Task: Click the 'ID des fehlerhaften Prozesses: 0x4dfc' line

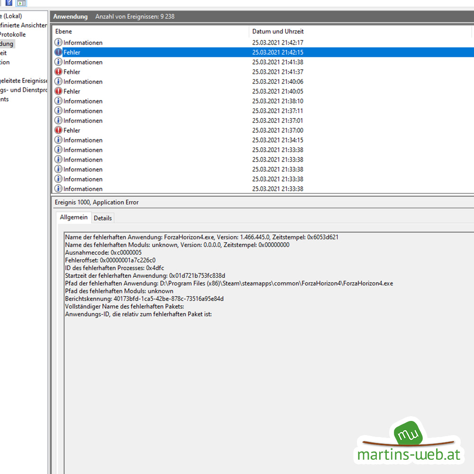Action: click(x=115, y=268)
